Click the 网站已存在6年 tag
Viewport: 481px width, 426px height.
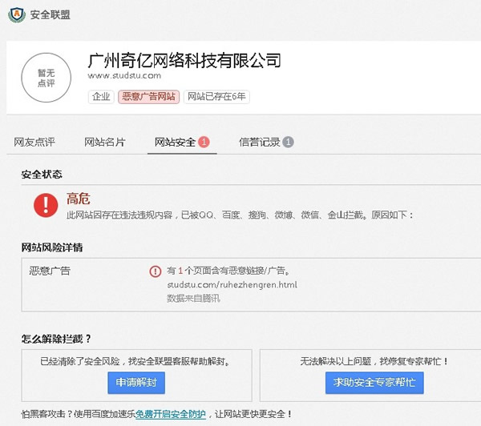(x=216, y=97)
